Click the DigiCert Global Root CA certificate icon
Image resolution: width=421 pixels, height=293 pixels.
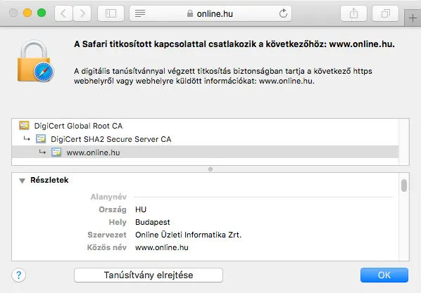(24, 125)
